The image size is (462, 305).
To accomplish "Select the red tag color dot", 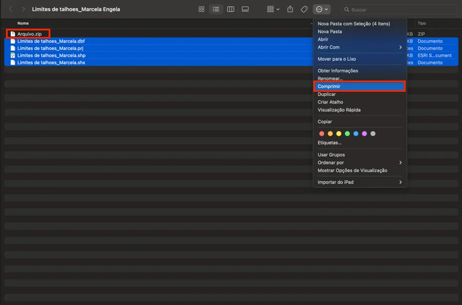I will [x=322, y=134].
